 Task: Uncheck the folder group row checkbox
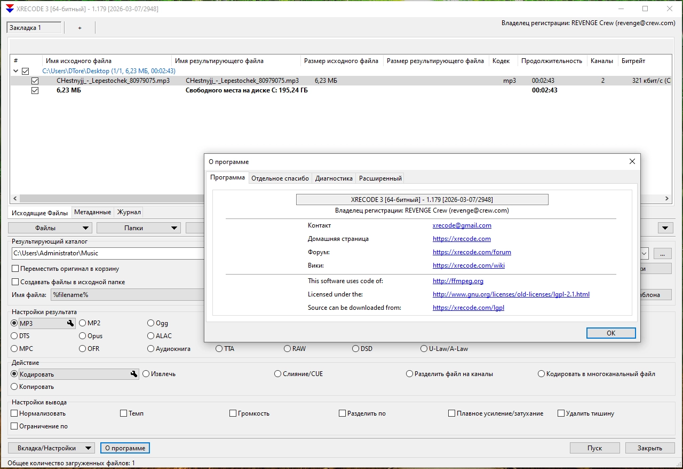pos(25,71)
